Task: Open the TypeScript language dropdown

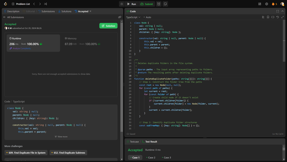Action: [x=133, y=17]
